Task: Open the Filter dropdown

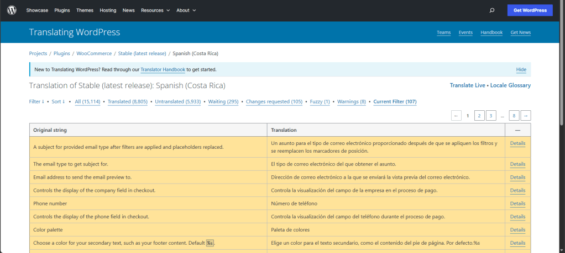Action: (x=36, y=102)
